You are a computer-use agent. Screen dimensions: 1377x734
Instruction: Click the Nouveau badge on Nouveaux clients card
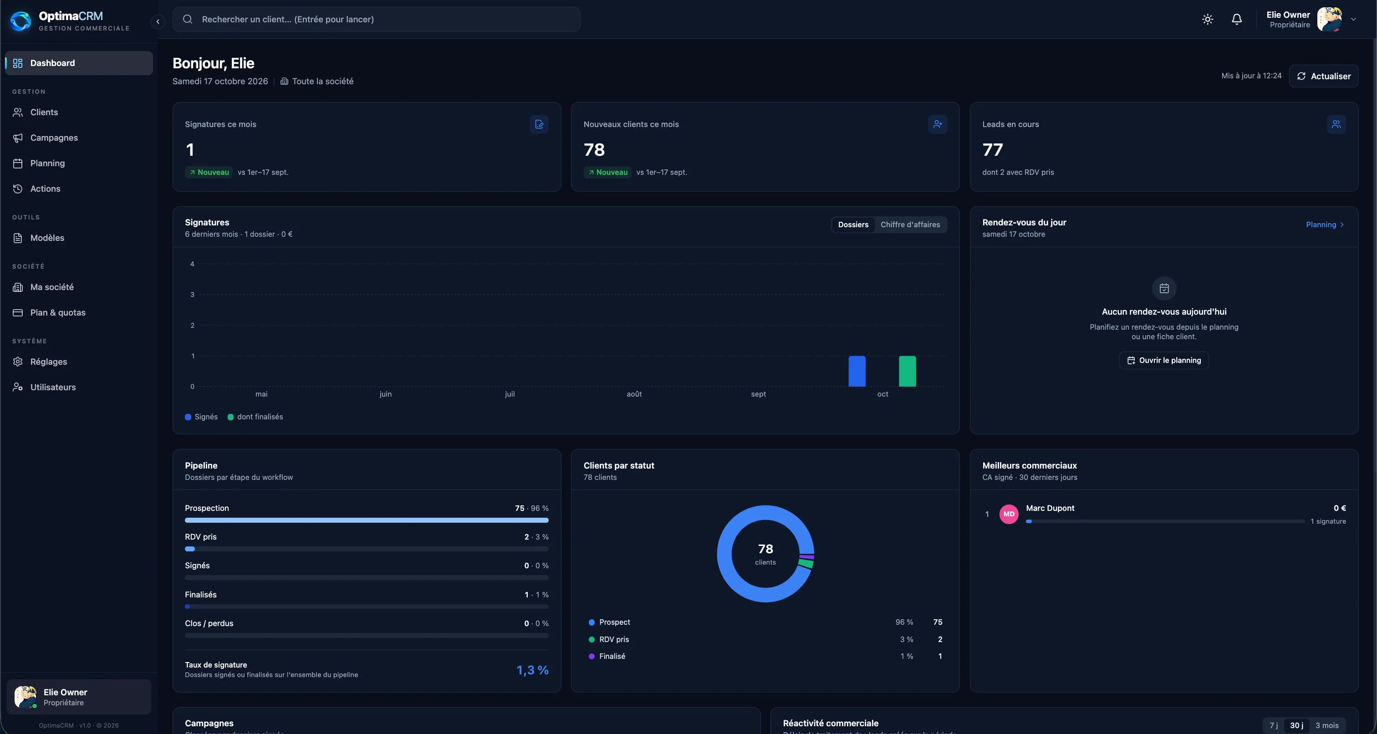[607, 172]
